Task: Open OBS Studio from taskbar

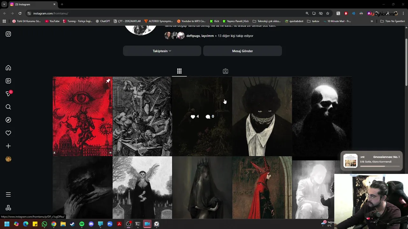Action: (128, 224)
